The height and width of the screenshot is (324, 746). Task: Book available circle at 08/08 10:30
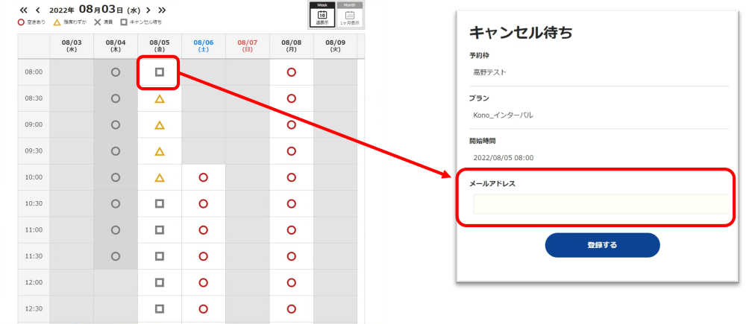click(x=292, y=203)
